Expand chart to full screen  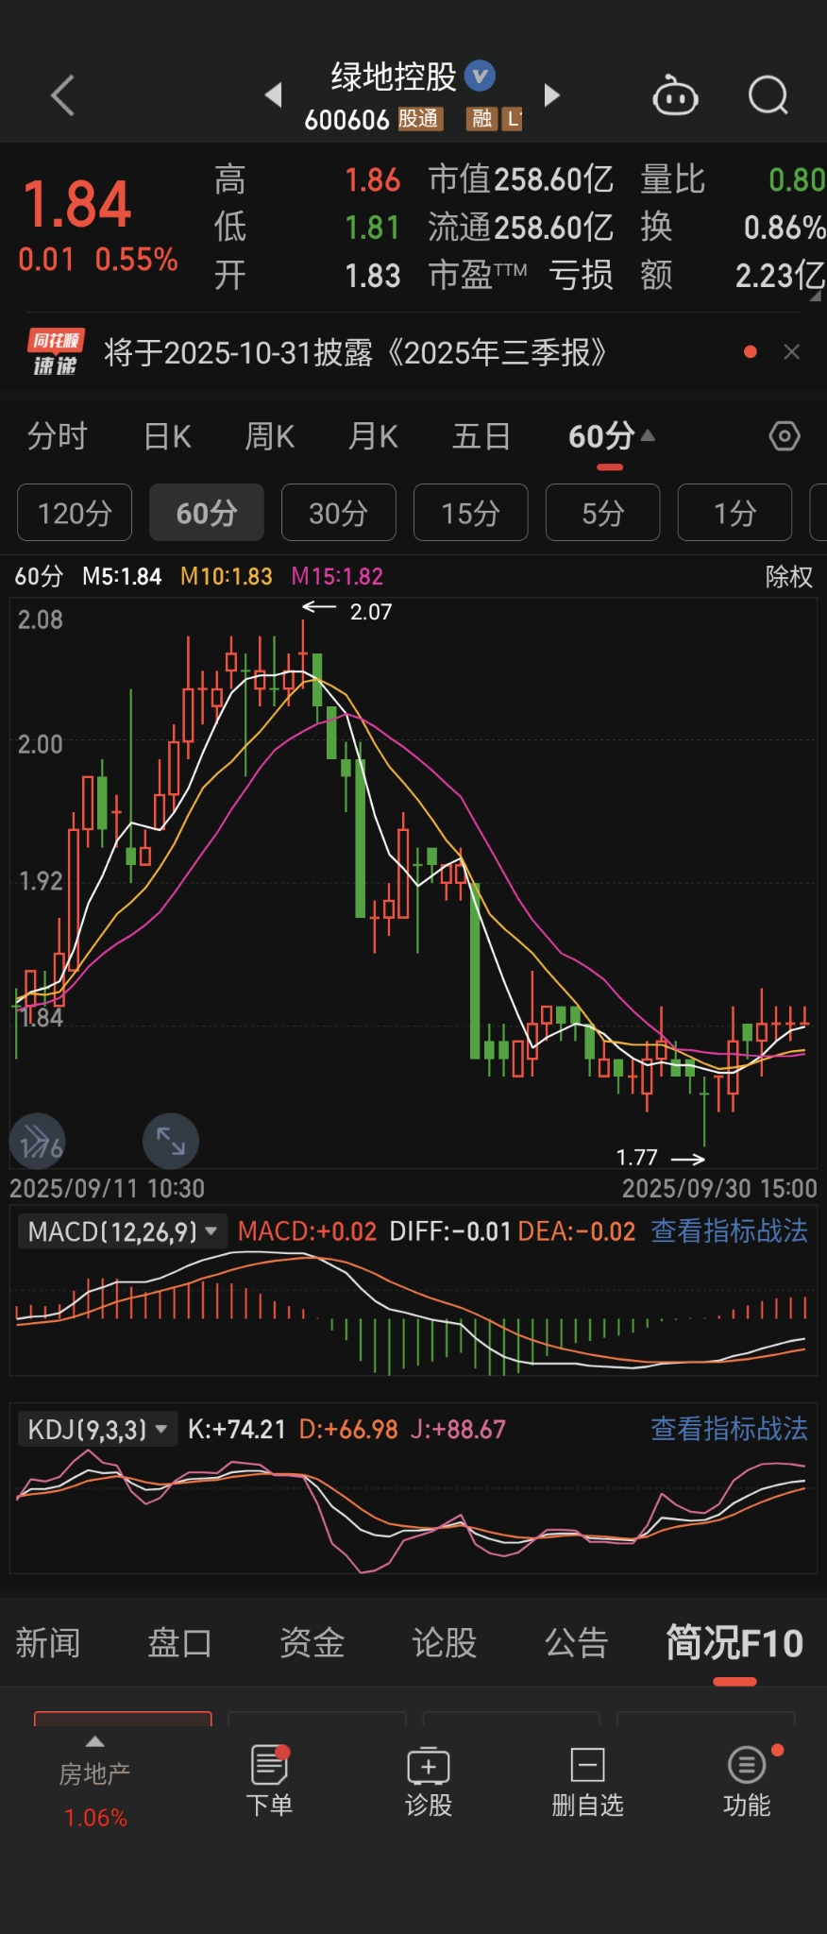click(171, 1141)
